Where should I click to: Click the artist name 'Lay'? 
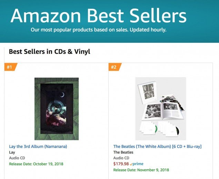(12, 152)
